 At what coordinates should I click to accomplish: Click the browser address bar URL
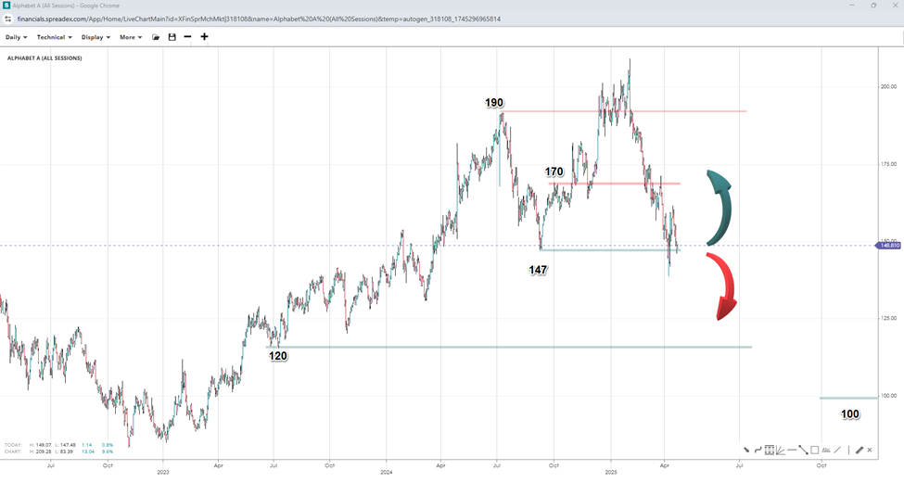pos(260,19)
